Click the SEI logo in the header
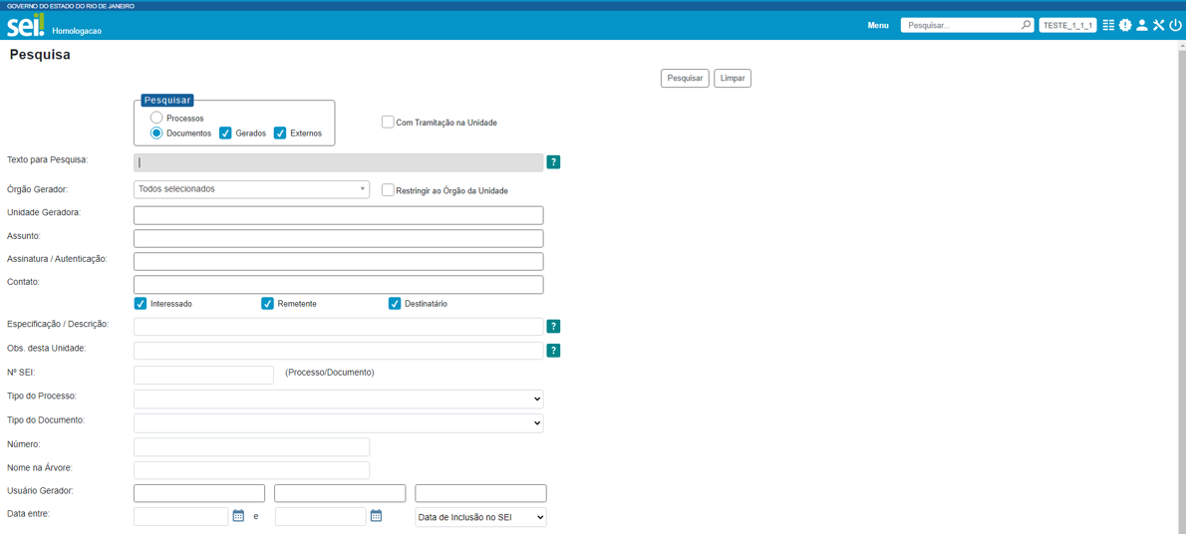The width and height of the screenshot is (1186, 534). 26,25
